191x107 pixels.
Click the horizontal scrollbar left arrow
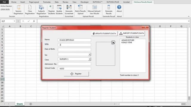click(x=118, y=104)
